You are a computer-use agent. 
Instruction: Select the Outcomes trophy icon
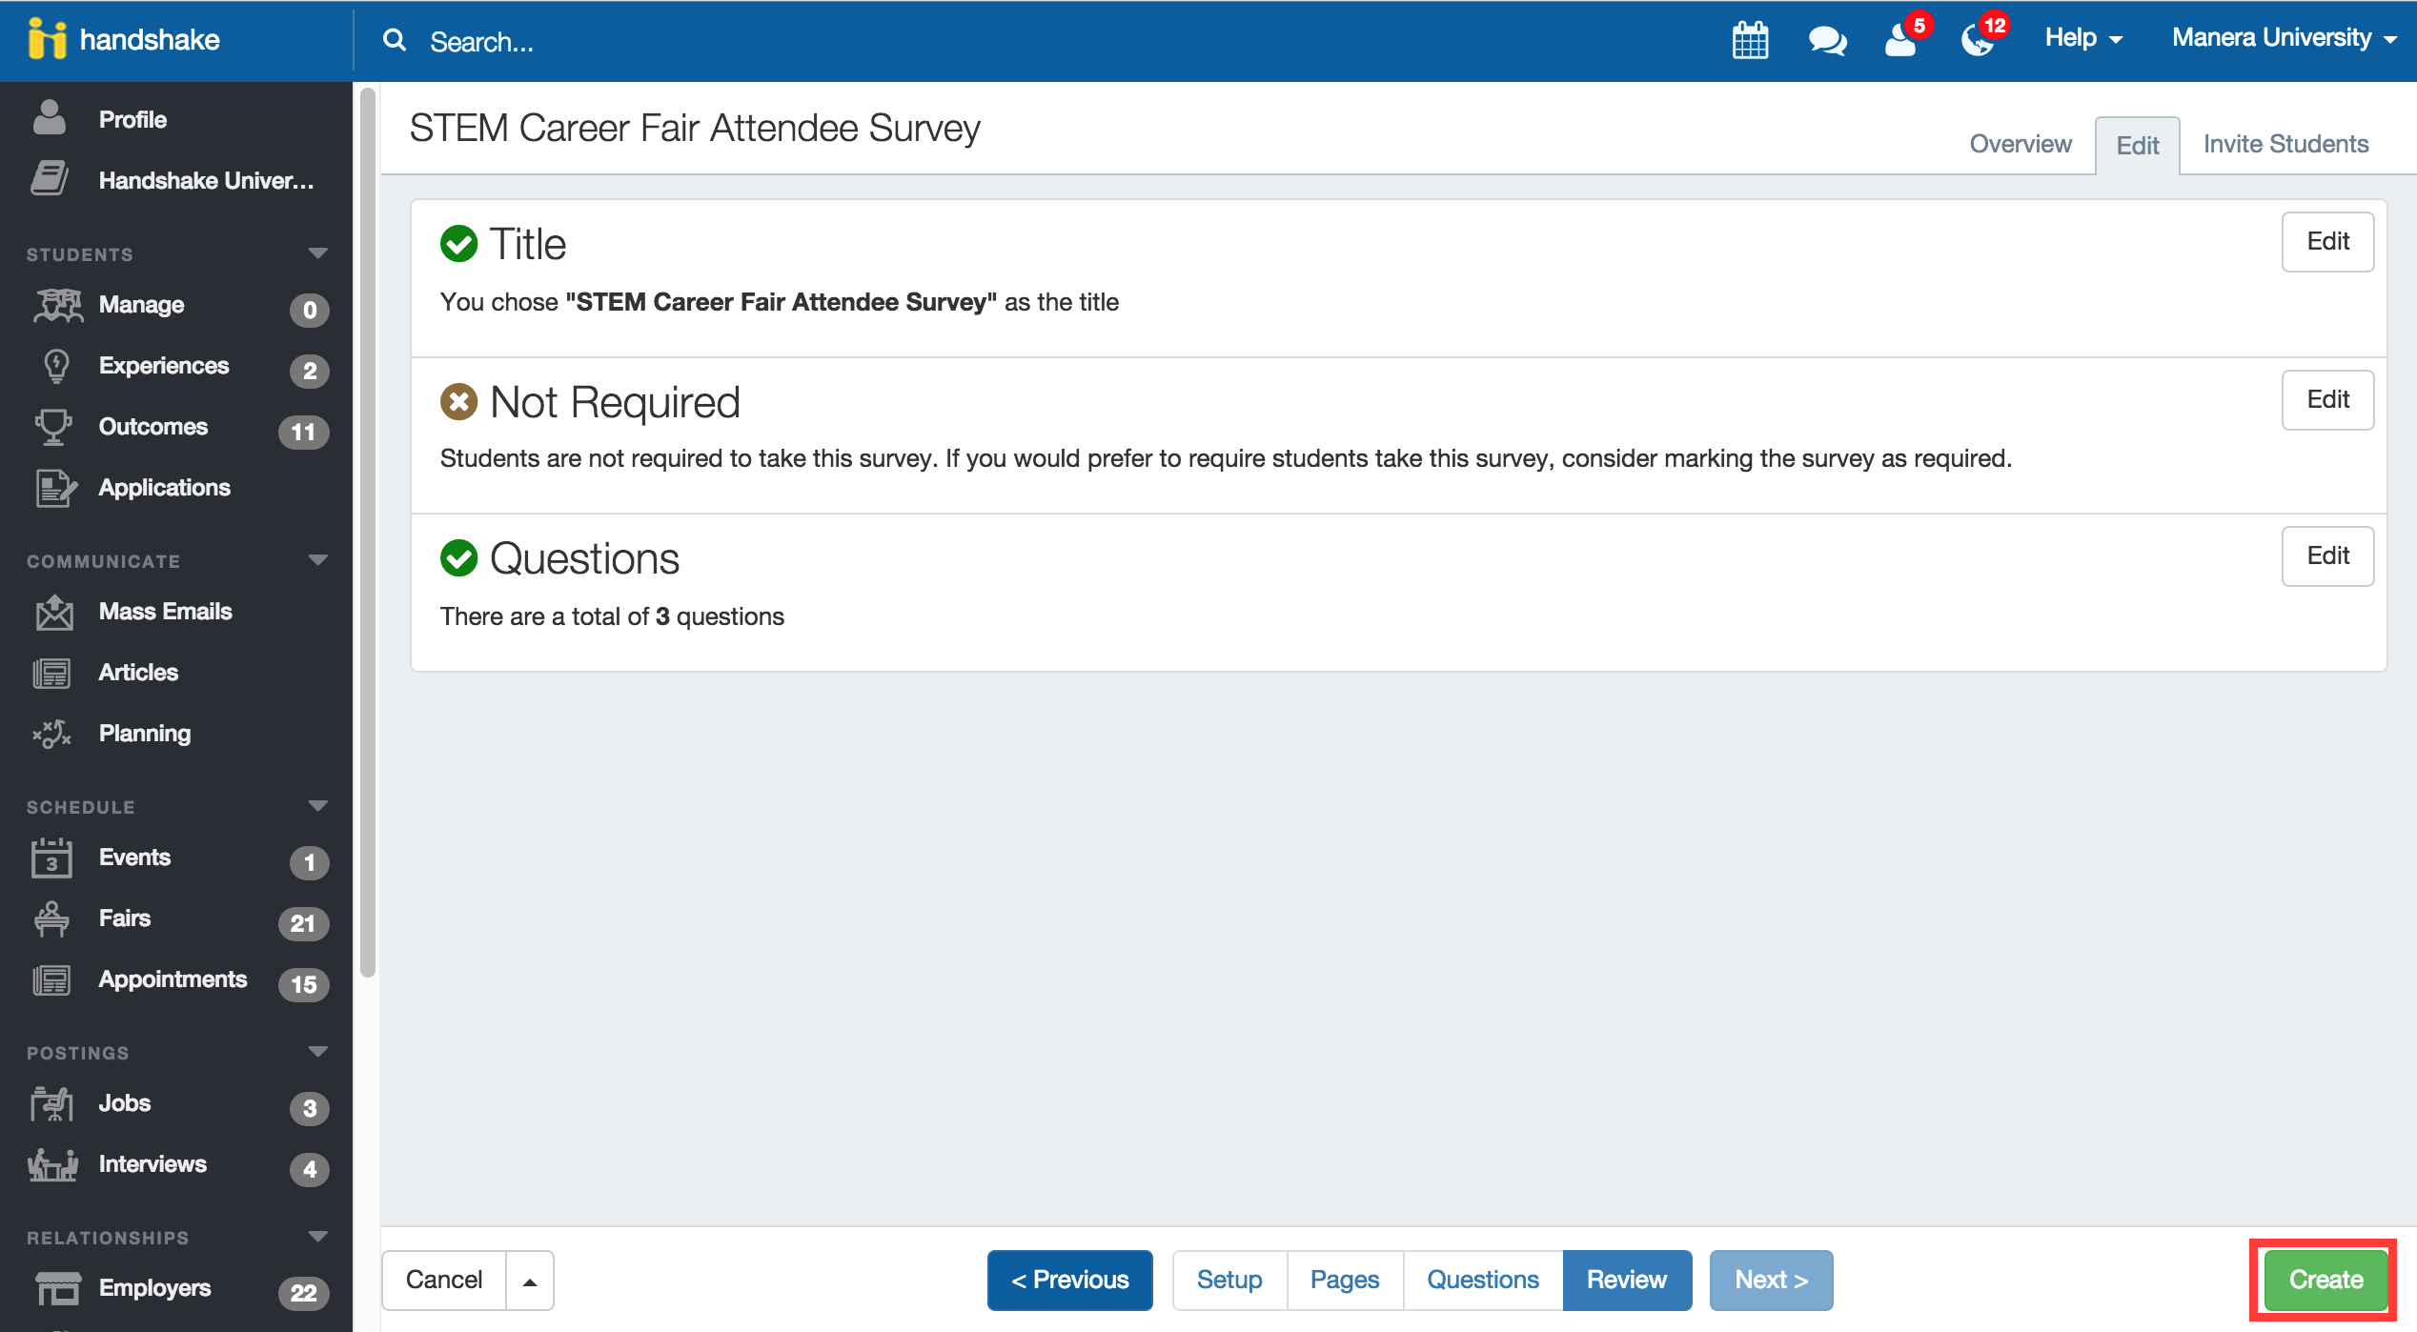click(54, 426)
